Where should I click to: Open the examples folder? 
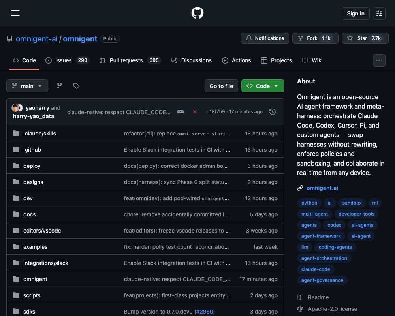(35, 247)
